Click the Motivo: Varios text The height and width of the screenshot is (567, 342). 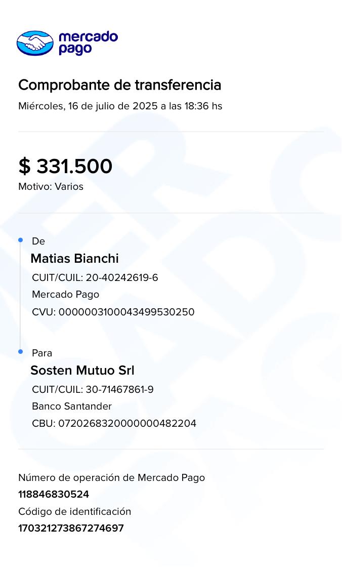[51, 187]
